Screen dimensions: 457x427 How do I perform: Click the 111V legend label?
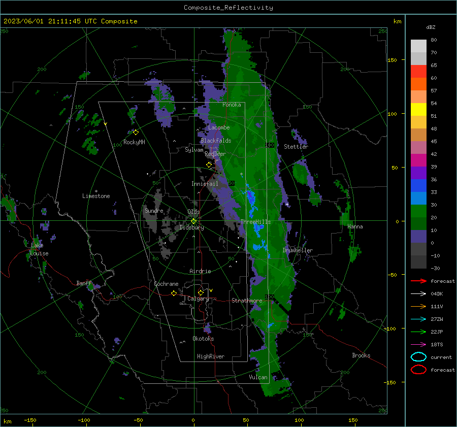(x=437, y=306)
